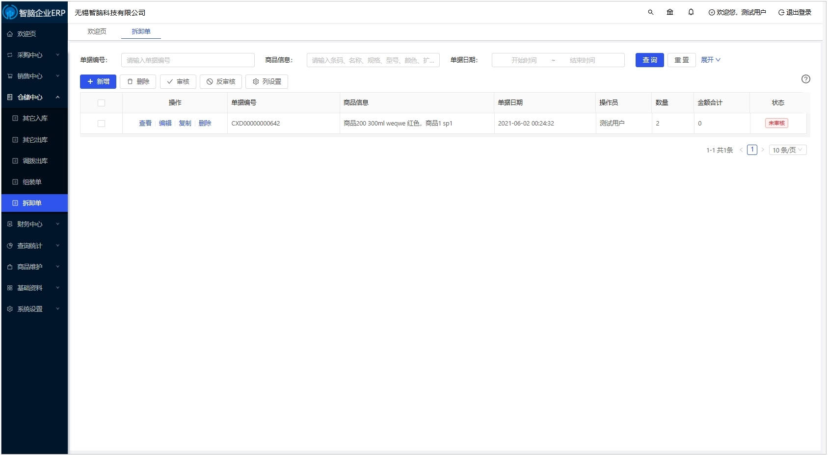Click the 单据编号 input field
Screen dimensions: 828x455
pyautogui.click(x=187, y=60)
